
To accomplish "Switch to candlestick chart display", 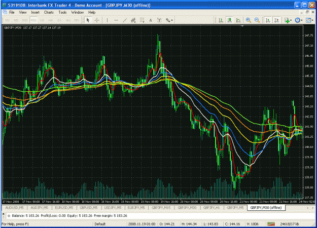I will [x=229, y=20].
